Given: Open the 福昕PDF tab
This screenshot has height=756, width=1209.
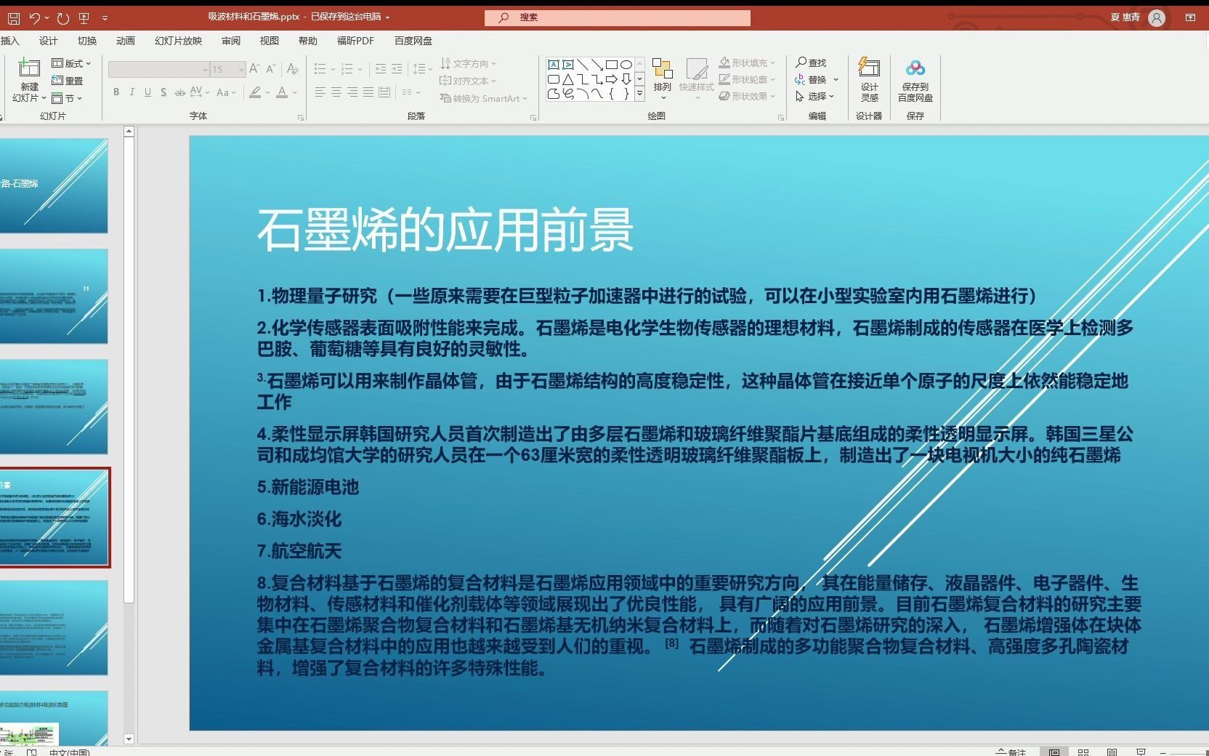Looking at the screenshot, I should coord(355,41).
